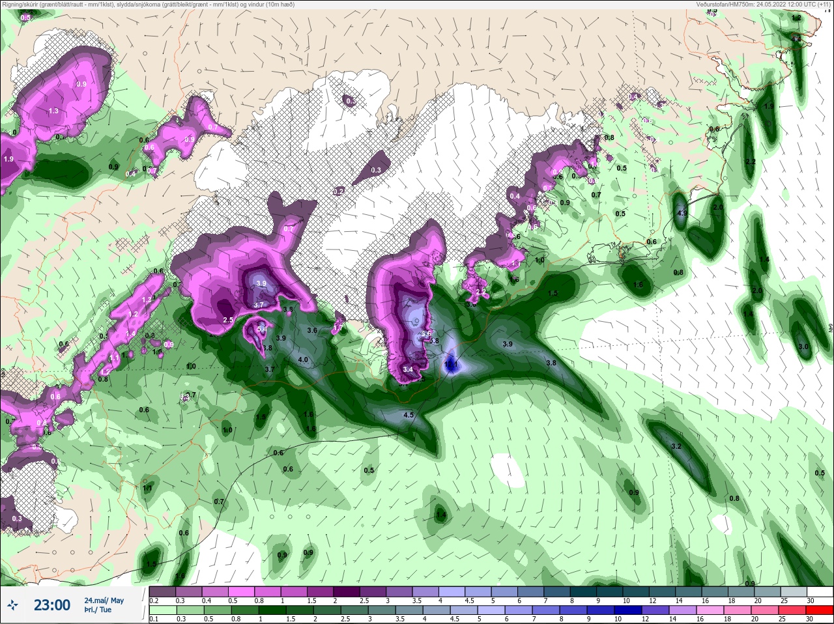Click the 5.8 value near the blue core
The image size is (834, 624).
pyautogui.click(x=435, y=341)
